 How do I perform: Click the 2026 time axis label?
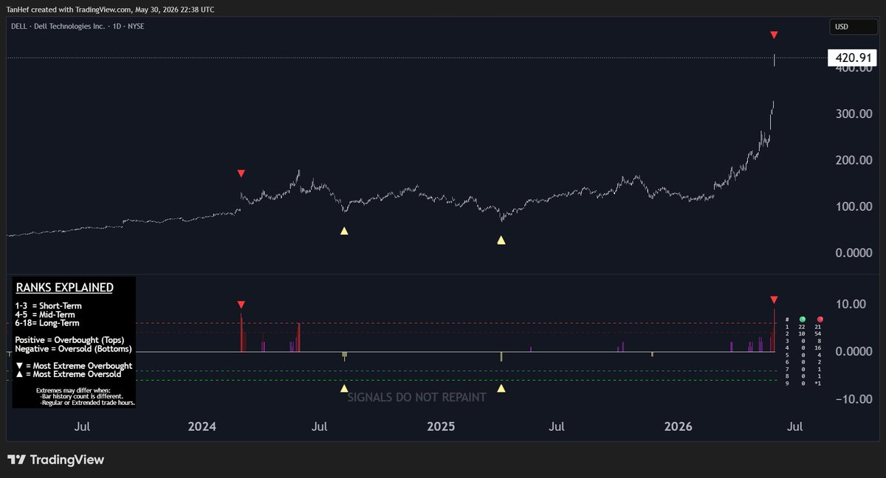point(679,426)
